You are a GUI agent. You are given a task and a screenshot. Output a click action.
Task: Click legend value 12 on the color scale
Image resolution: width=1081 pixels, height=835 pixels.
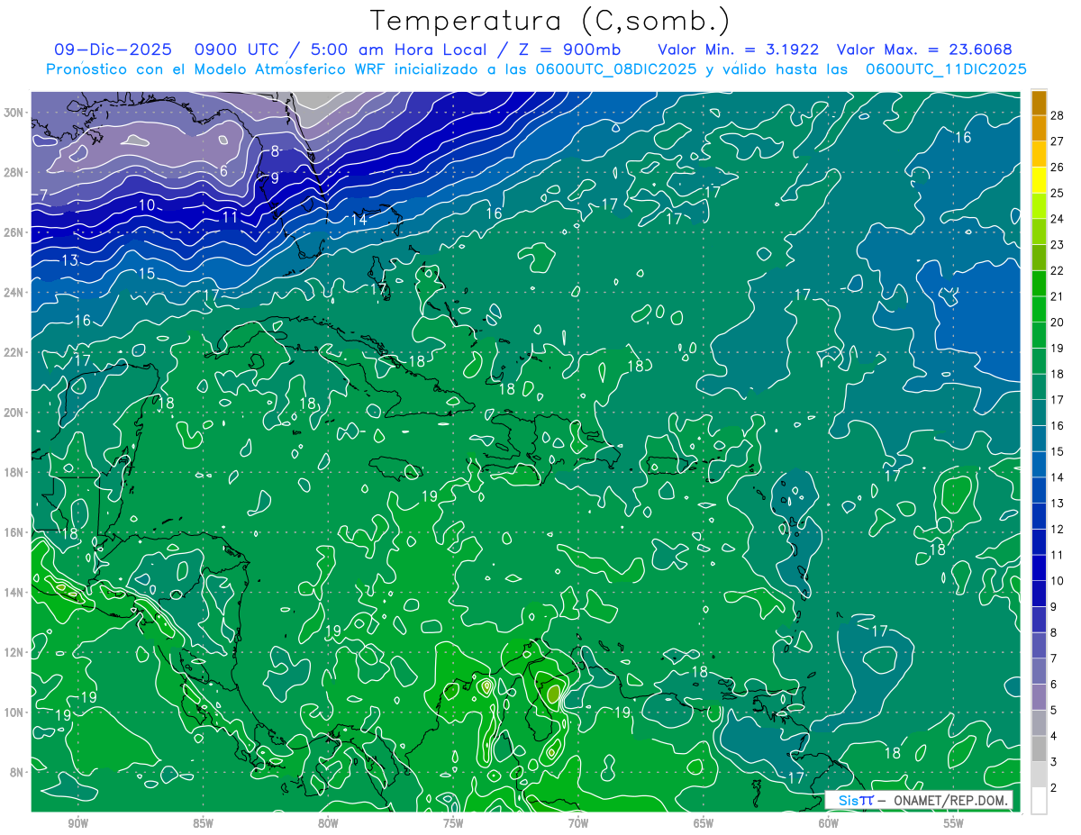click(1057, 529)
